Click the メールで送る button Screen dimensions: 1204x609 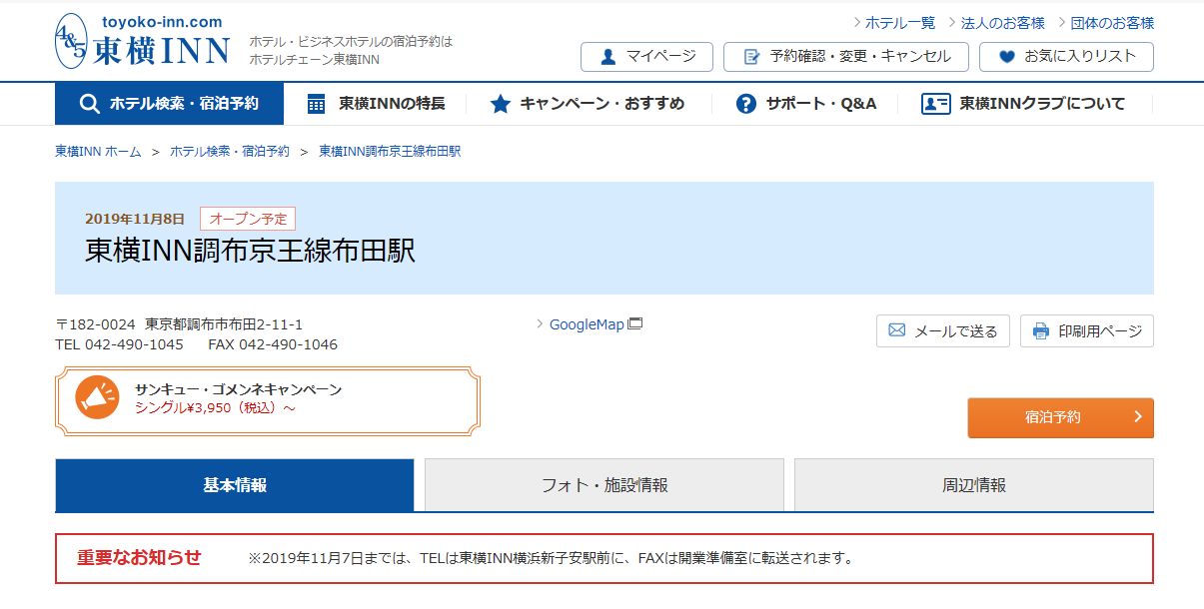(943, 331)
